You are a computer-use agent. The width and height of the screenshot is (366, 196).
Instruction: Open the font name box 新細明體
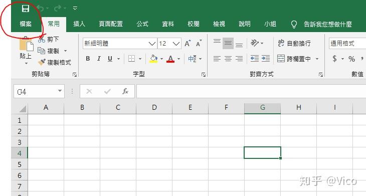[120, 44]
